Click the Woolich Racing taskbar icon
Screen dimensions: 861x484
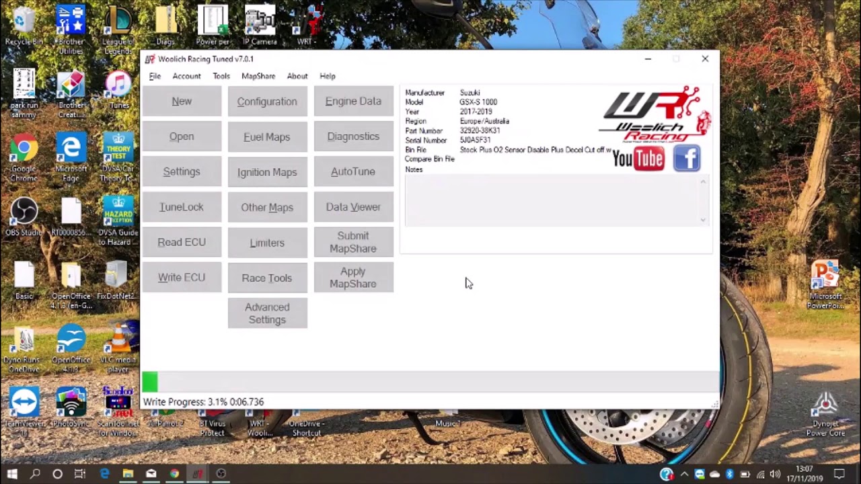coord(197,473)
